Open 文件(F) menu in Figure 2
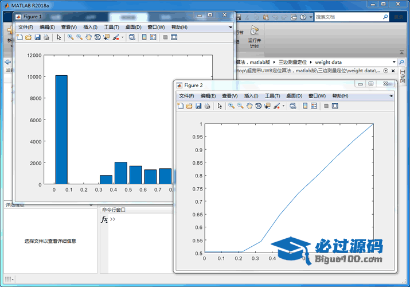 pyautogui.click(x=186, y=96)
